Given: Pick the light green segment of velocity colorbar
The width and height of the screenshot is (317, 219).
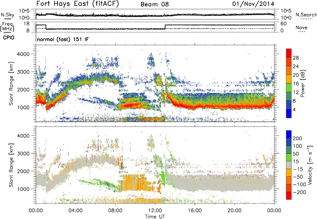Looking at the screenshot, I should coord(289,157).
